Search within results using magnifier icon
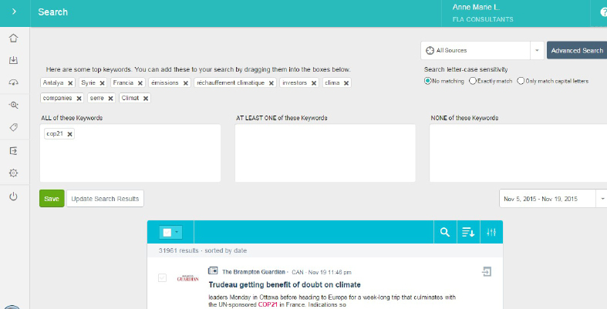Viewport: 607px width, 309px height. click(444, 232)
